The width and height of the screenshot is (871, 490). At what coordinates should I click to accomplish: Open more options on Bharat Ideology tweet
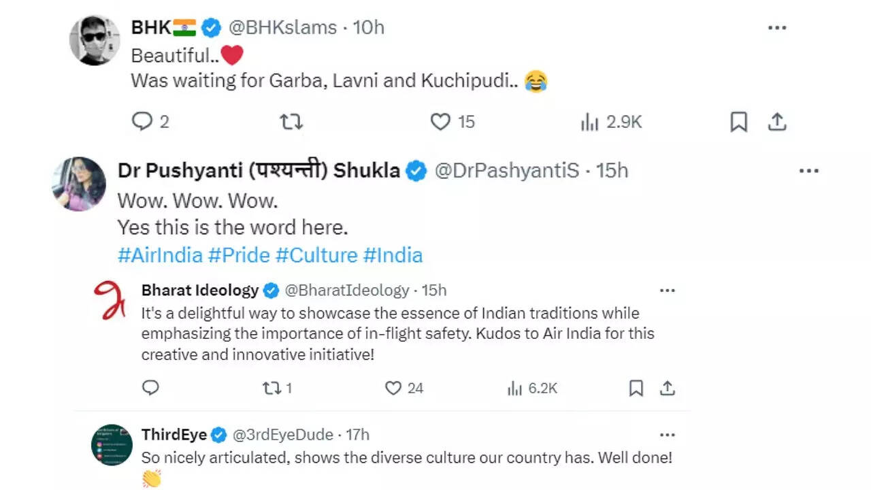pyautogui.click(x=667, y=291)
